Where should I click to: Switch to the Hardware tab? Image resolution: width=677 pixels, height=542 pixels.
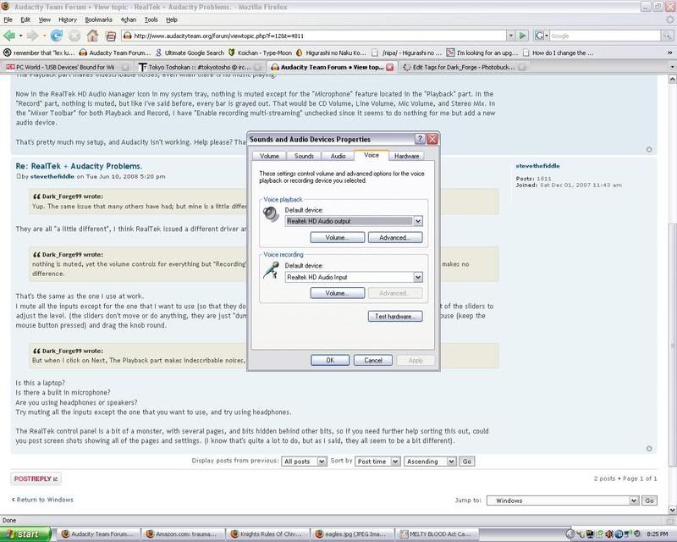point(406,156)
